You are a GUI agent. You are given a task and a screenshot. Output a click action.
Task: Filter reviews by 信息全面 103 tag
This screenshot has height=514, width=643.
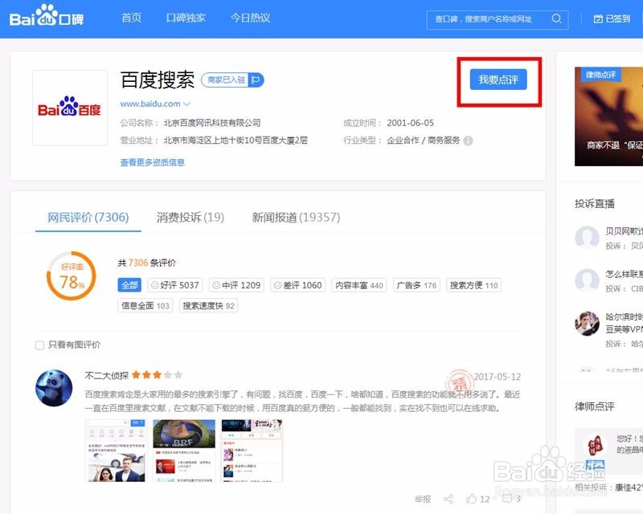click(x=145, y=305)
